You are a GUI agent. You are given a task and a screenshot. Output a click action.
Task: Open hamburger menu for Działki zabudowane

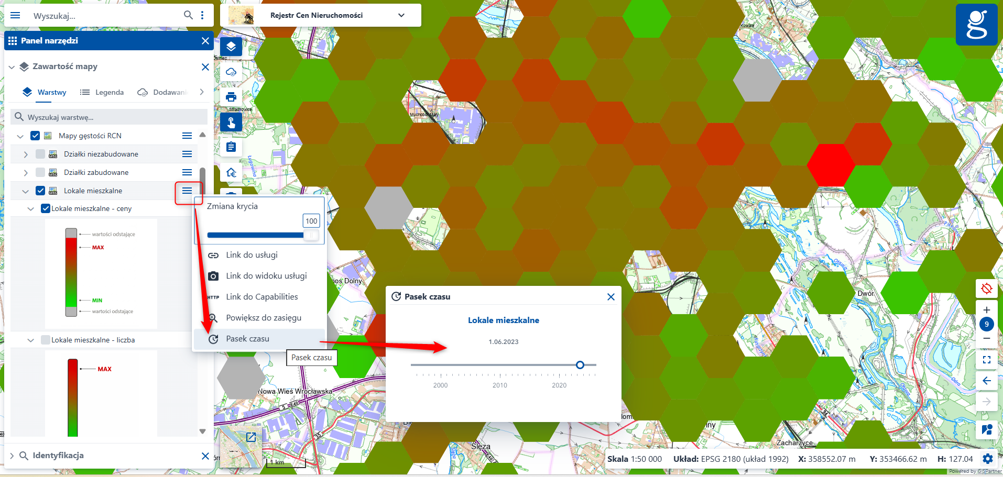187,172
